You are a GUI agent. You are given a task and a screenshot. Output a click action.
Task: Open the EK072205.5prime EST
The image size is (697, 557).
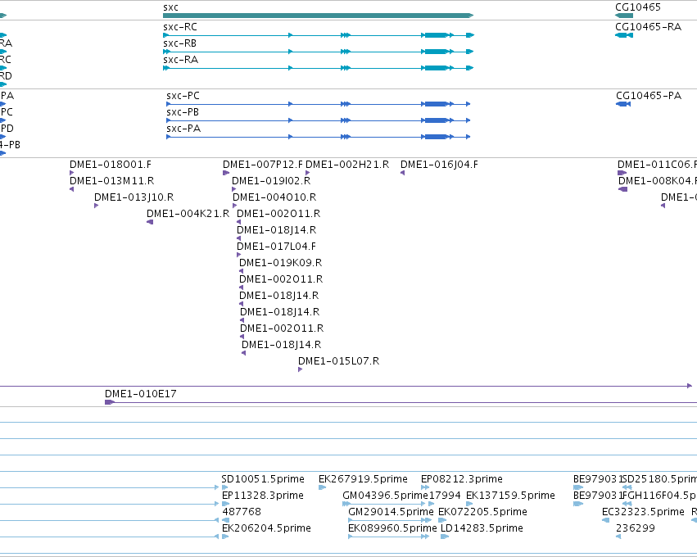tap(441, 520)
